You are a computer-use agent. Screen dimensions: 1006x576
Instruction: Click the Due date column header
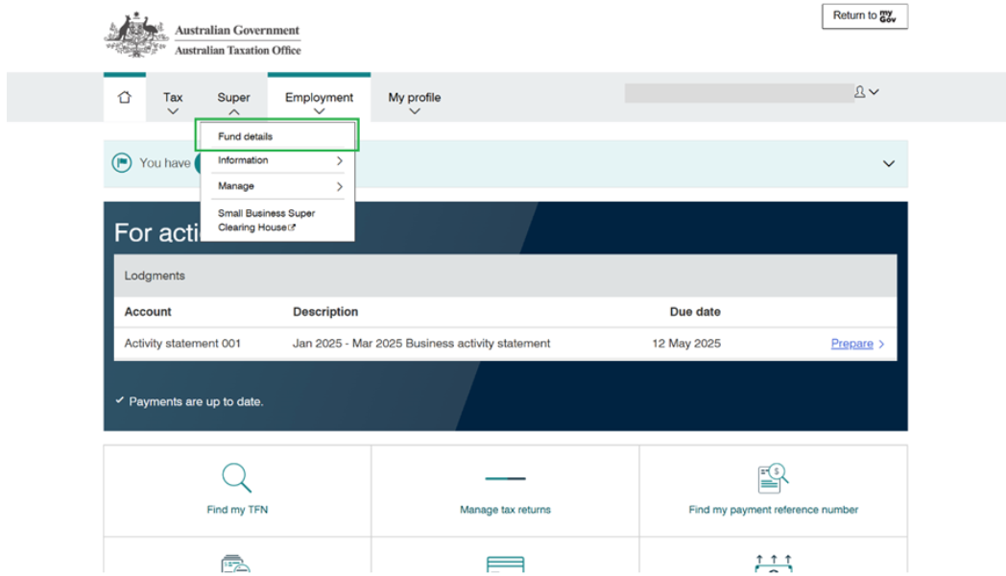pyautogui.click(x=695, y=312)
